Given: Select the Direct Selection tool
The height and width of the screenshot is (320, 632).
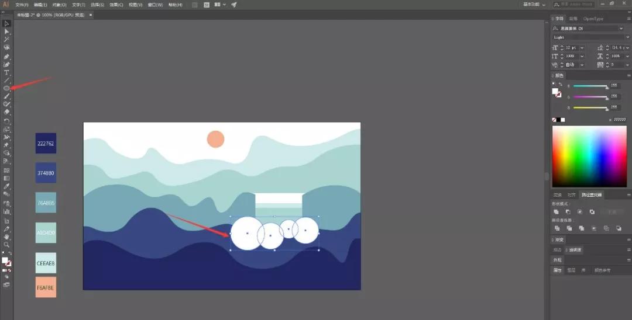Looking at the screenshot, I should click(6, 32).
